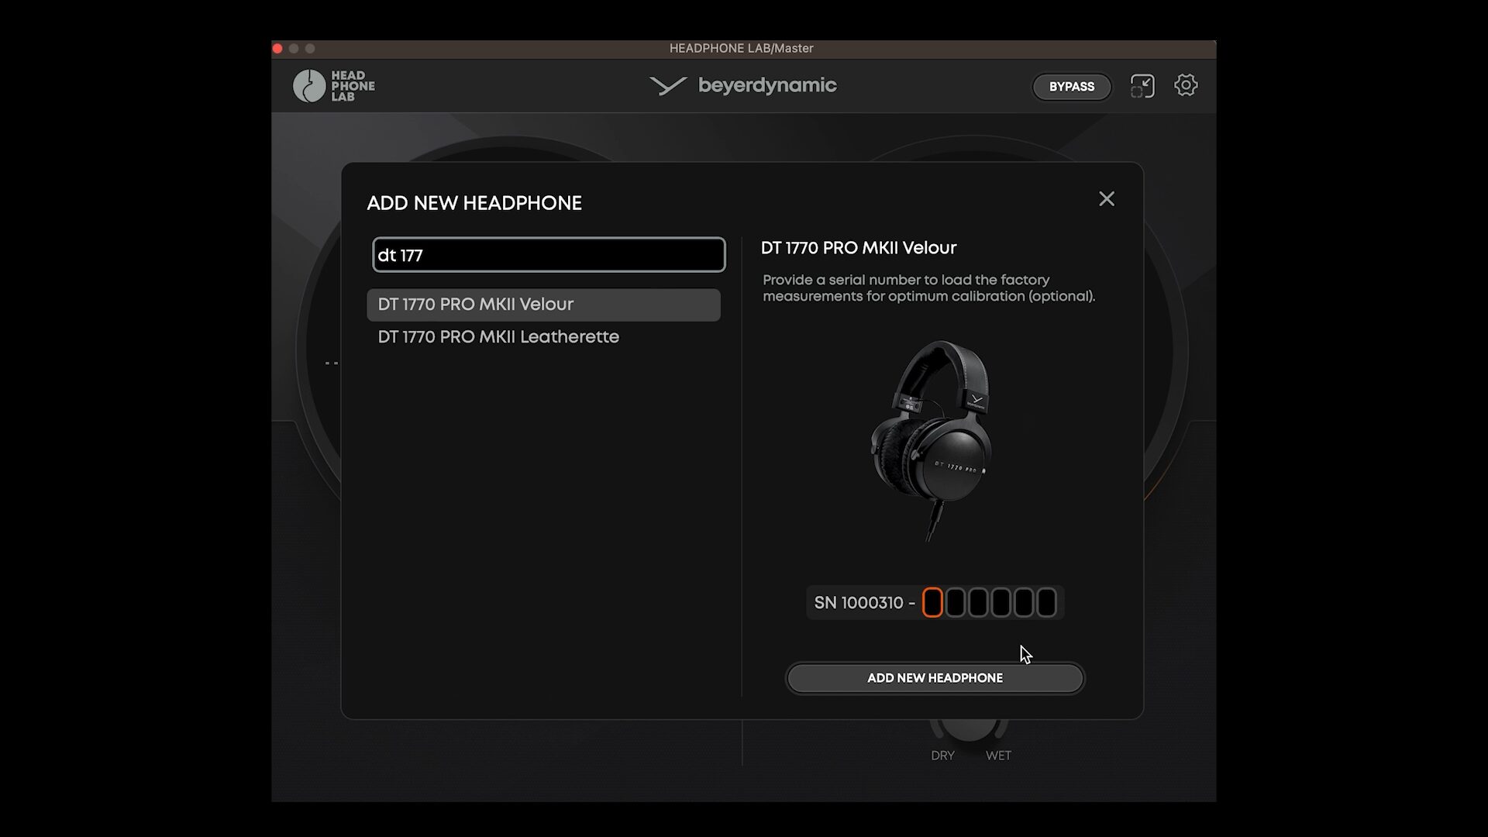Focus the fourth serial number digit box
The image size is (1488, 837).
point(1001,602)
